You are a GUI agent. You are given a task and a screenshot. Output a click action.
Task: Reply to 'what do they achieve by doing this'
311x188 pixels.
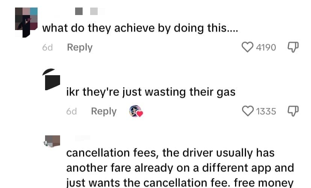[x=80, y=47]
